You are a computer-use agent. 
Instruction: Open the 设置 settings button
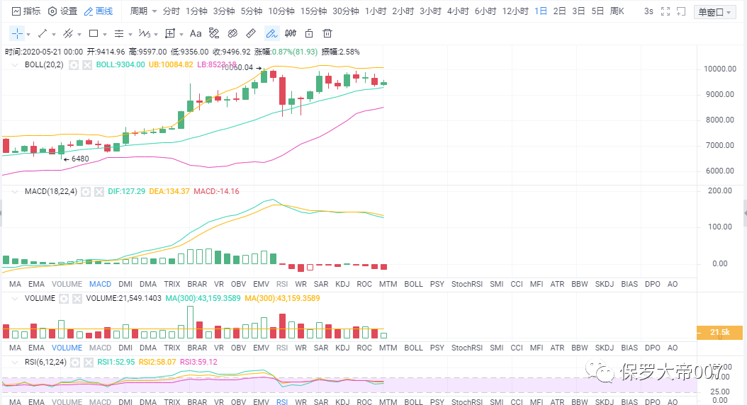62,11
